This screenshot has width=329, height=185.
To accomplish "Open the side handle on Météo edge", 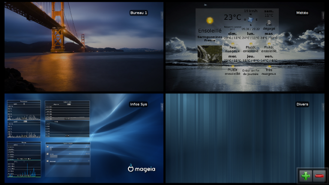I will (323, 16).
